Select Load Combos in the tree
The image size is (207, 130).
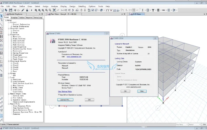pos(18,92)
